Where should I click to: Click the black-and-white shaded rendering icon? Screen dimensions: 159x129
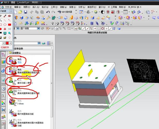point(103,12)
